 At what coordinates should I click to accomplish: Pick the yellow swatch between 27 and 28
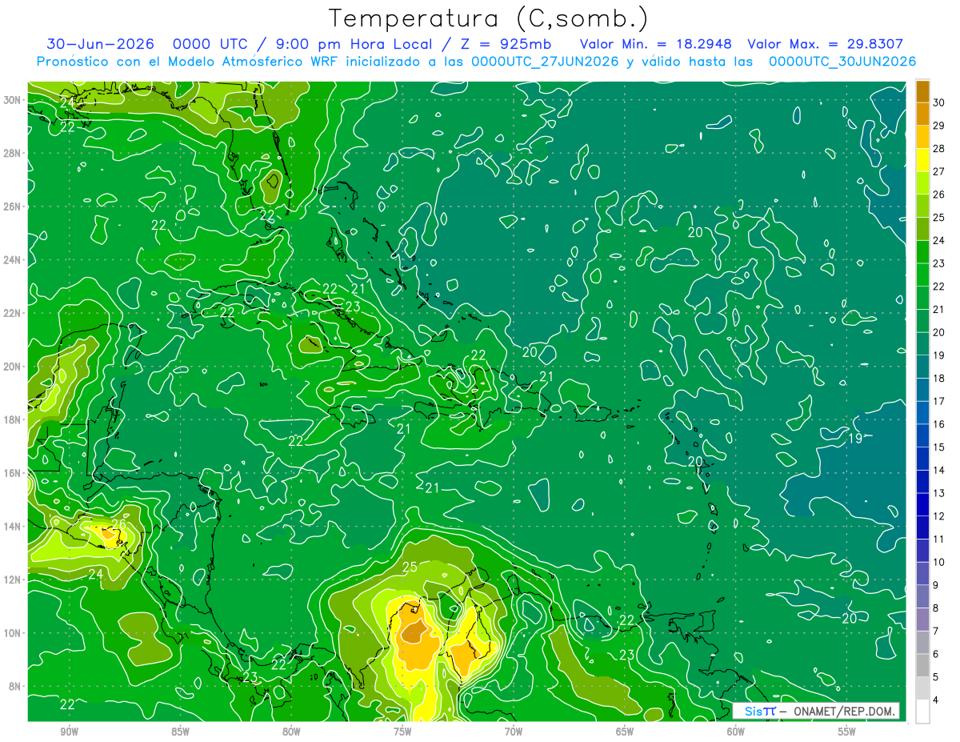[922, 160]
